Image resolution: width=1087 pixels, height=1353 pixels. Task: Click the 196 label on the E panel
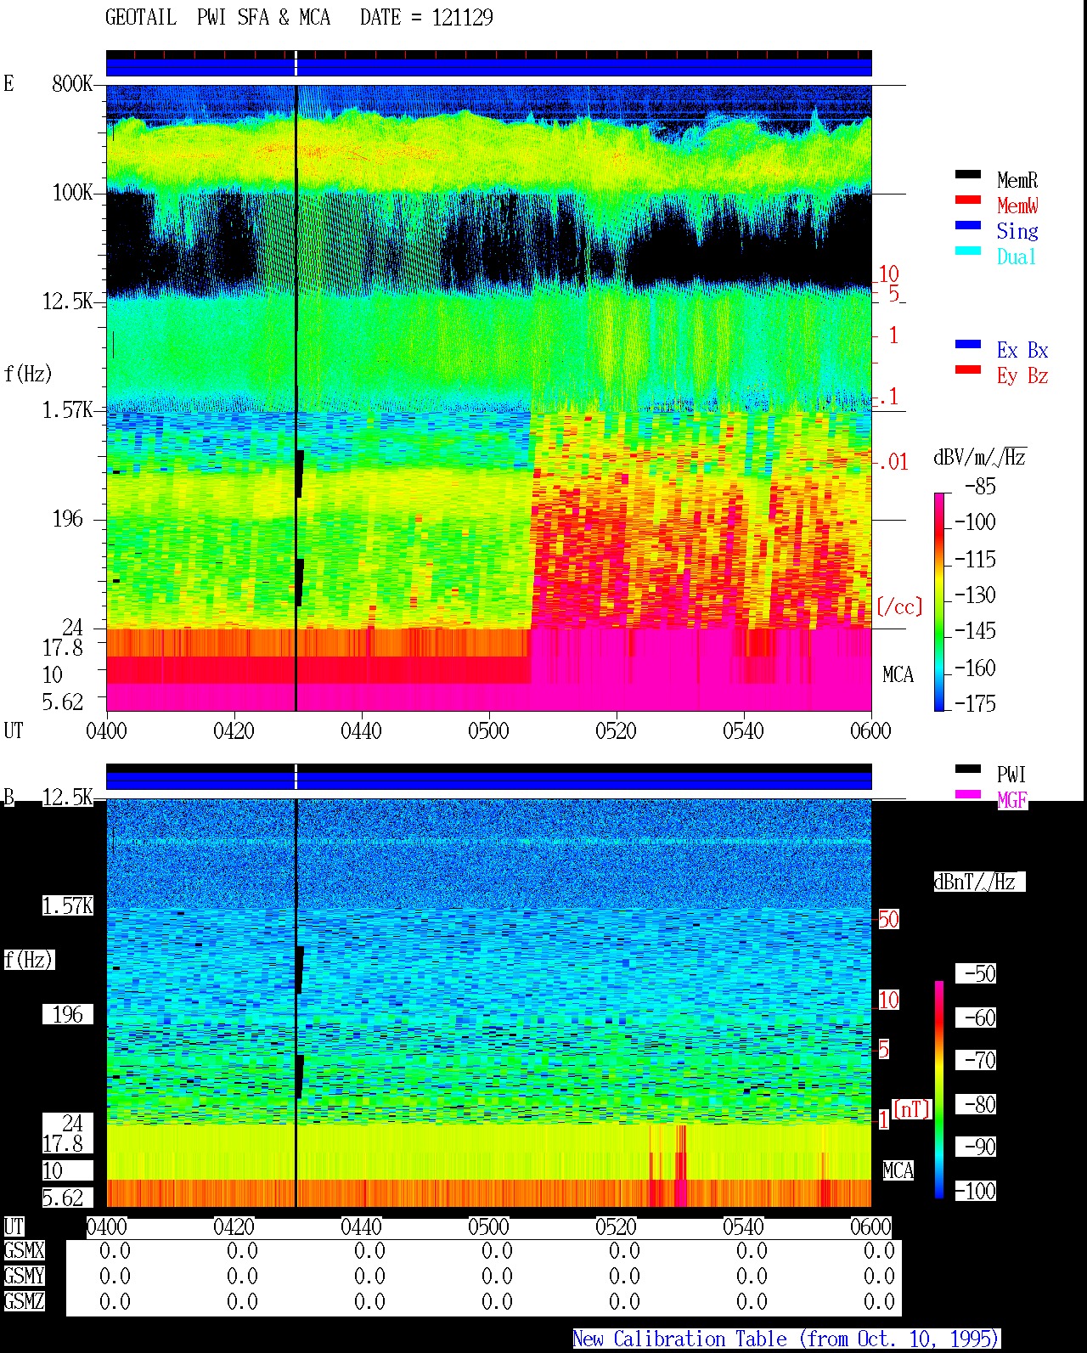[x=68, y=519]
